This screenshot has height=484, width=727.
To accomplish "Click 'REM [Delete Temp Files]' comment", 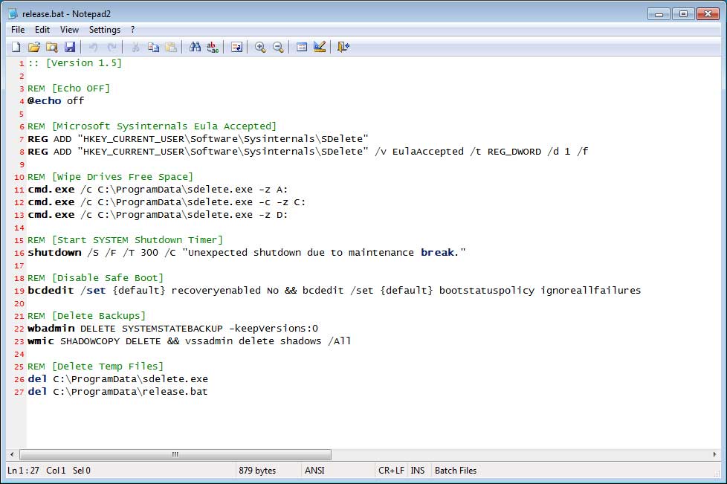I will (95, 367).
